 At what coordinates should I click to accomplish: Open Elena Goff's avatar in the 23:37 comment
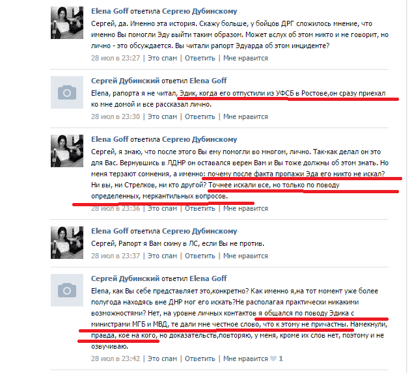click(x=67, y=243)
